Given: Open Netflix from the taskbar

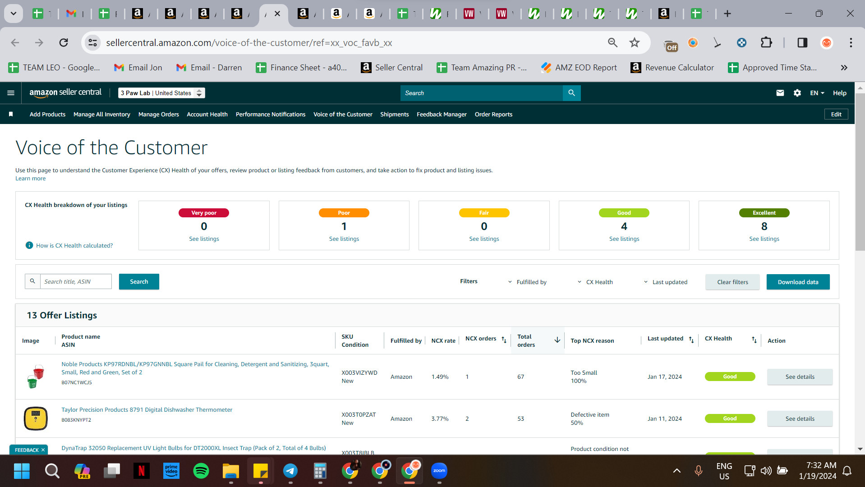Looking at the screenshot, I should pos(142,471).
